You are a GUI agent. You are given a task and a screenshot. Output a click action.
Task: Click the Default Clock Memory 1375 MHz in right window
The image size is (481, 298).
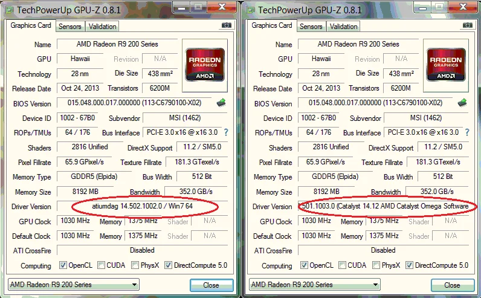pyautogui.click(x=384, y=235)
